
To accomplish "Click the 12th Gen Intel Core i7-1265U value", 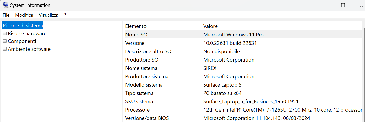I will tap(282, 110).
